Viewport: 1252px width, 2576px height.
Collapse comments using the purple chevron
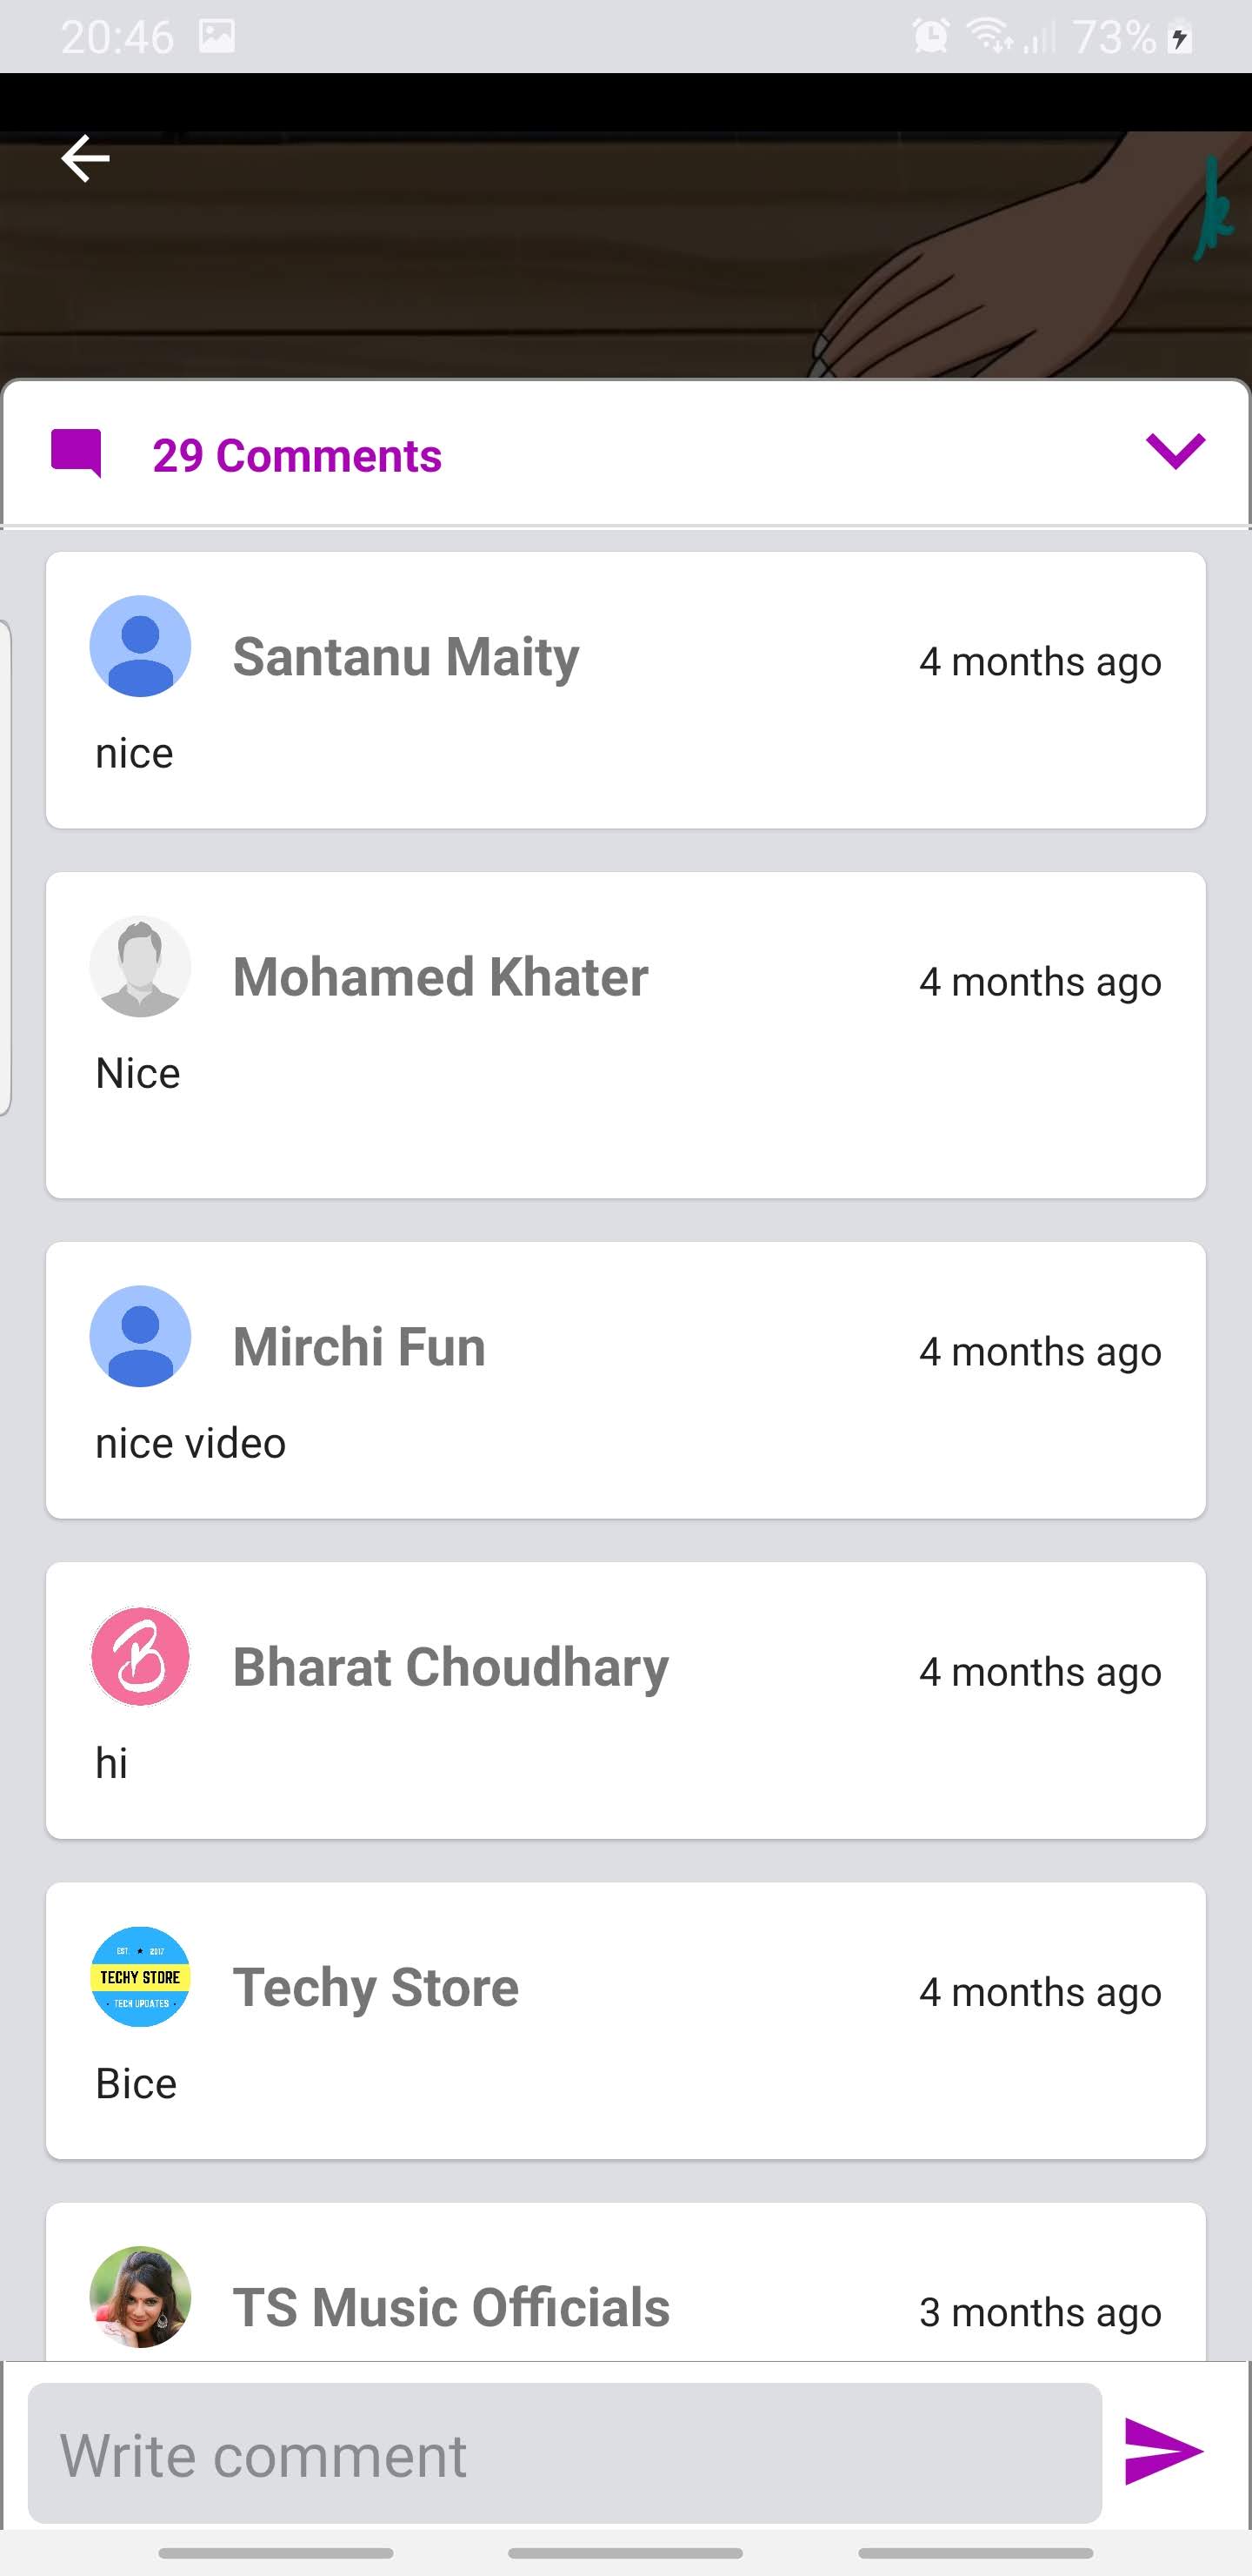pos(1175,451)
